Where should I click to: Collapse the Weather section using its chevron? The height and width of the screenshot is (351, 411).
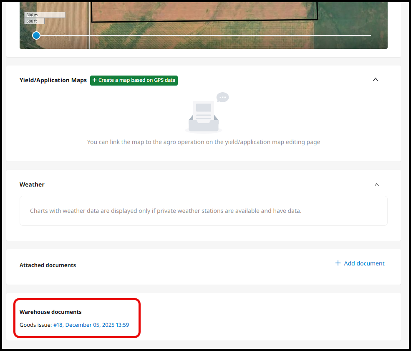click(x=376, y=184)
